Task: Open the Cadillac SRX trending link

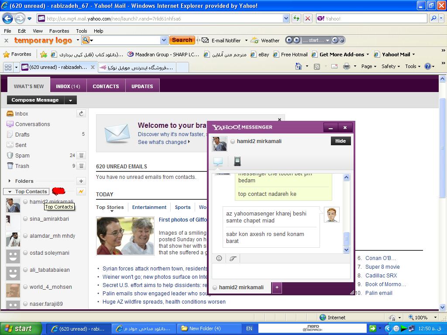Action: pos(381,276)
